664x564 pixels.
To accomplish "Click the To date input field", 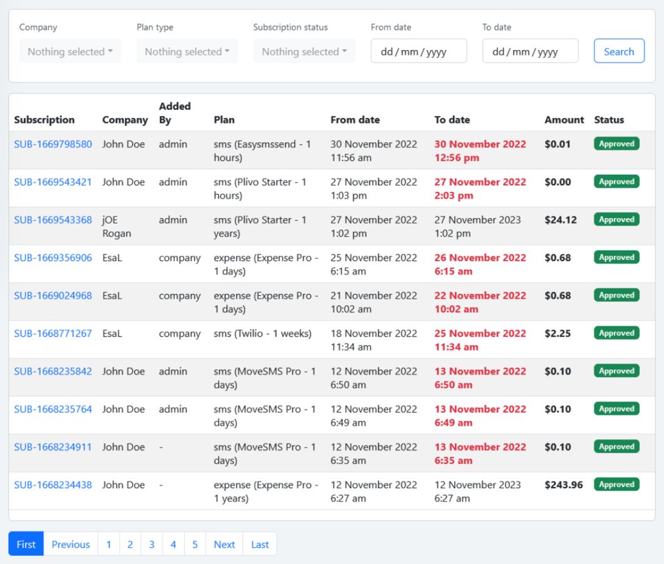I will pos(530,51).
